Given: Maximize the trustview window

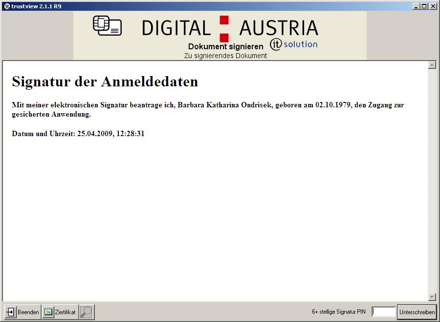Looking at the screenshot, I should click(424, 6).
